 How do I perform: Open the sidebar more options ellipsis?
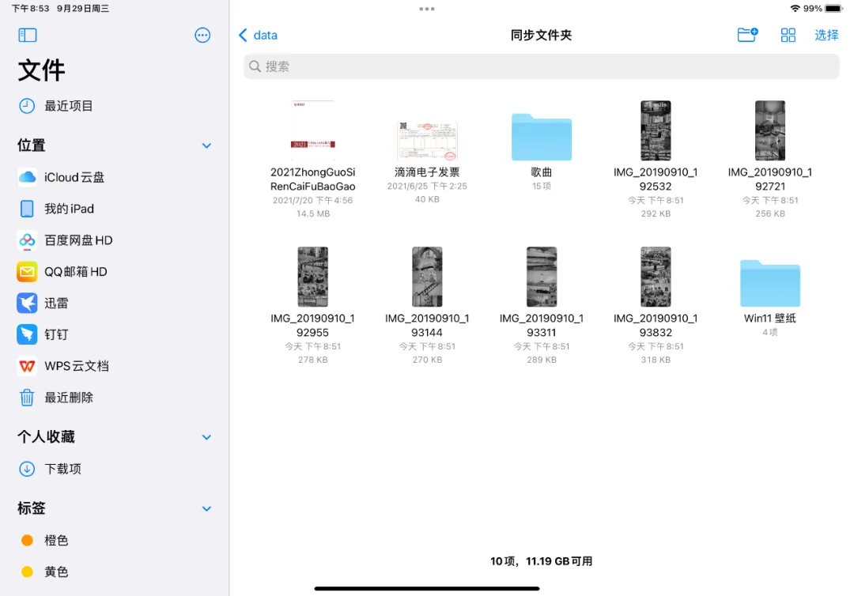[202, 36]
